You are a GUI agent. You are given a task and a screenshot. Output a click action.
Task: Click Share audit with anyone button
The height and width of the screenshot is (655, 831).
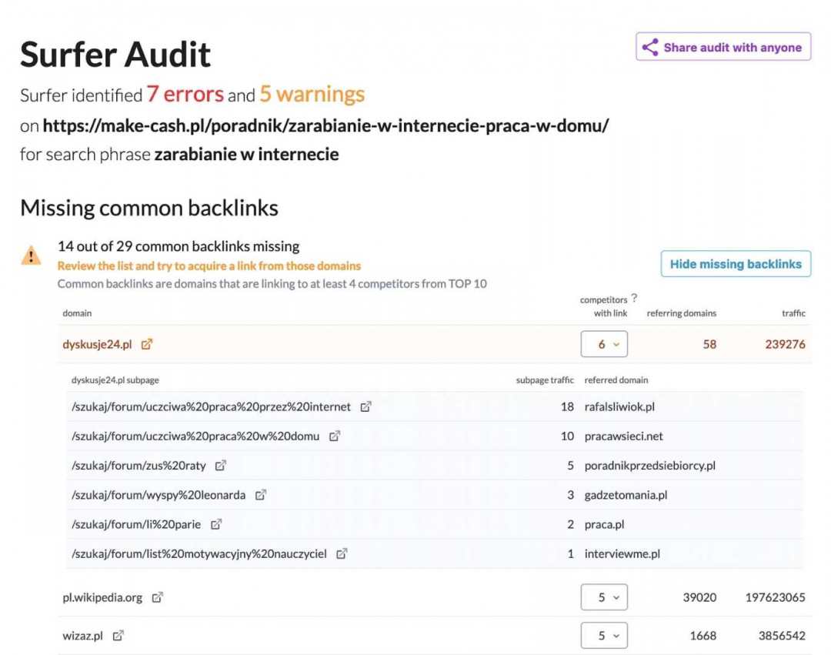pos(723,47)
